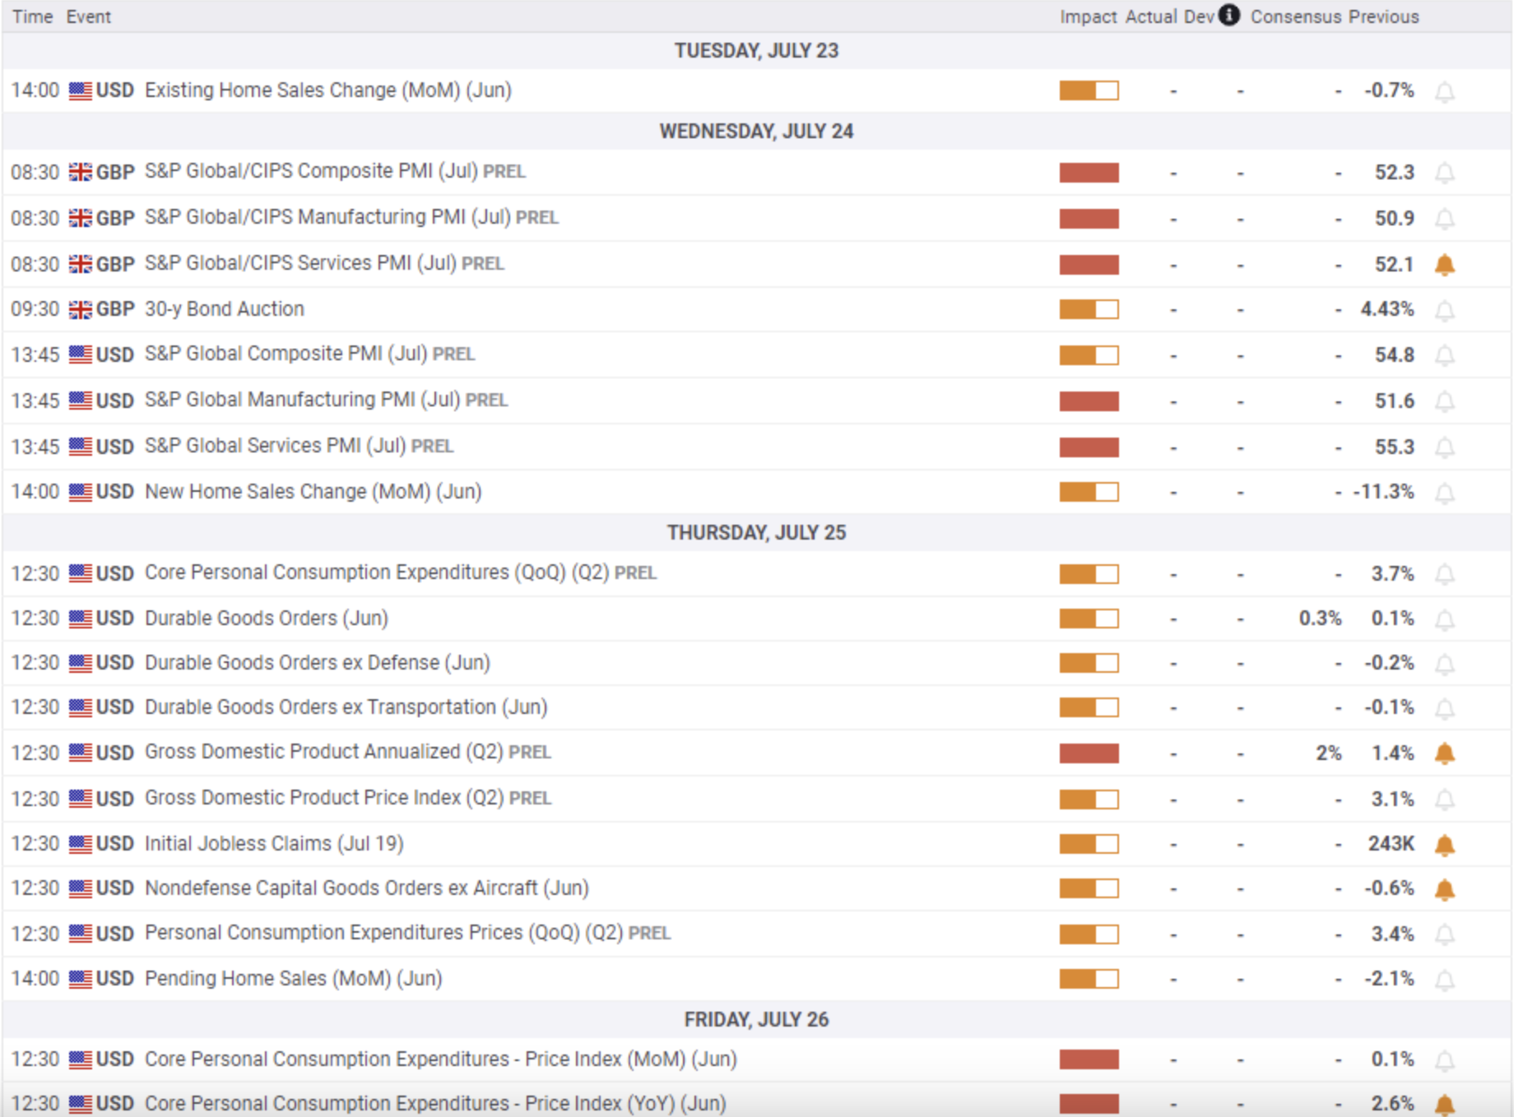Disable active alert bell for S&P Global/CIPS Services PMI
The height and width of the screenshot is (1117, 1514).
point(1445,265)
